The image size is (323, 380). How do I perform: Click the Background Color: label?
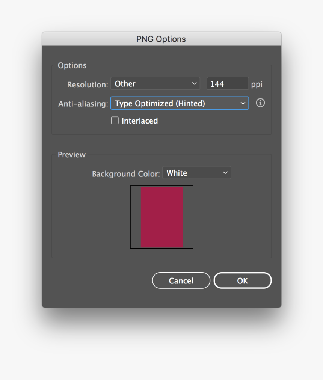click(126, 174)
